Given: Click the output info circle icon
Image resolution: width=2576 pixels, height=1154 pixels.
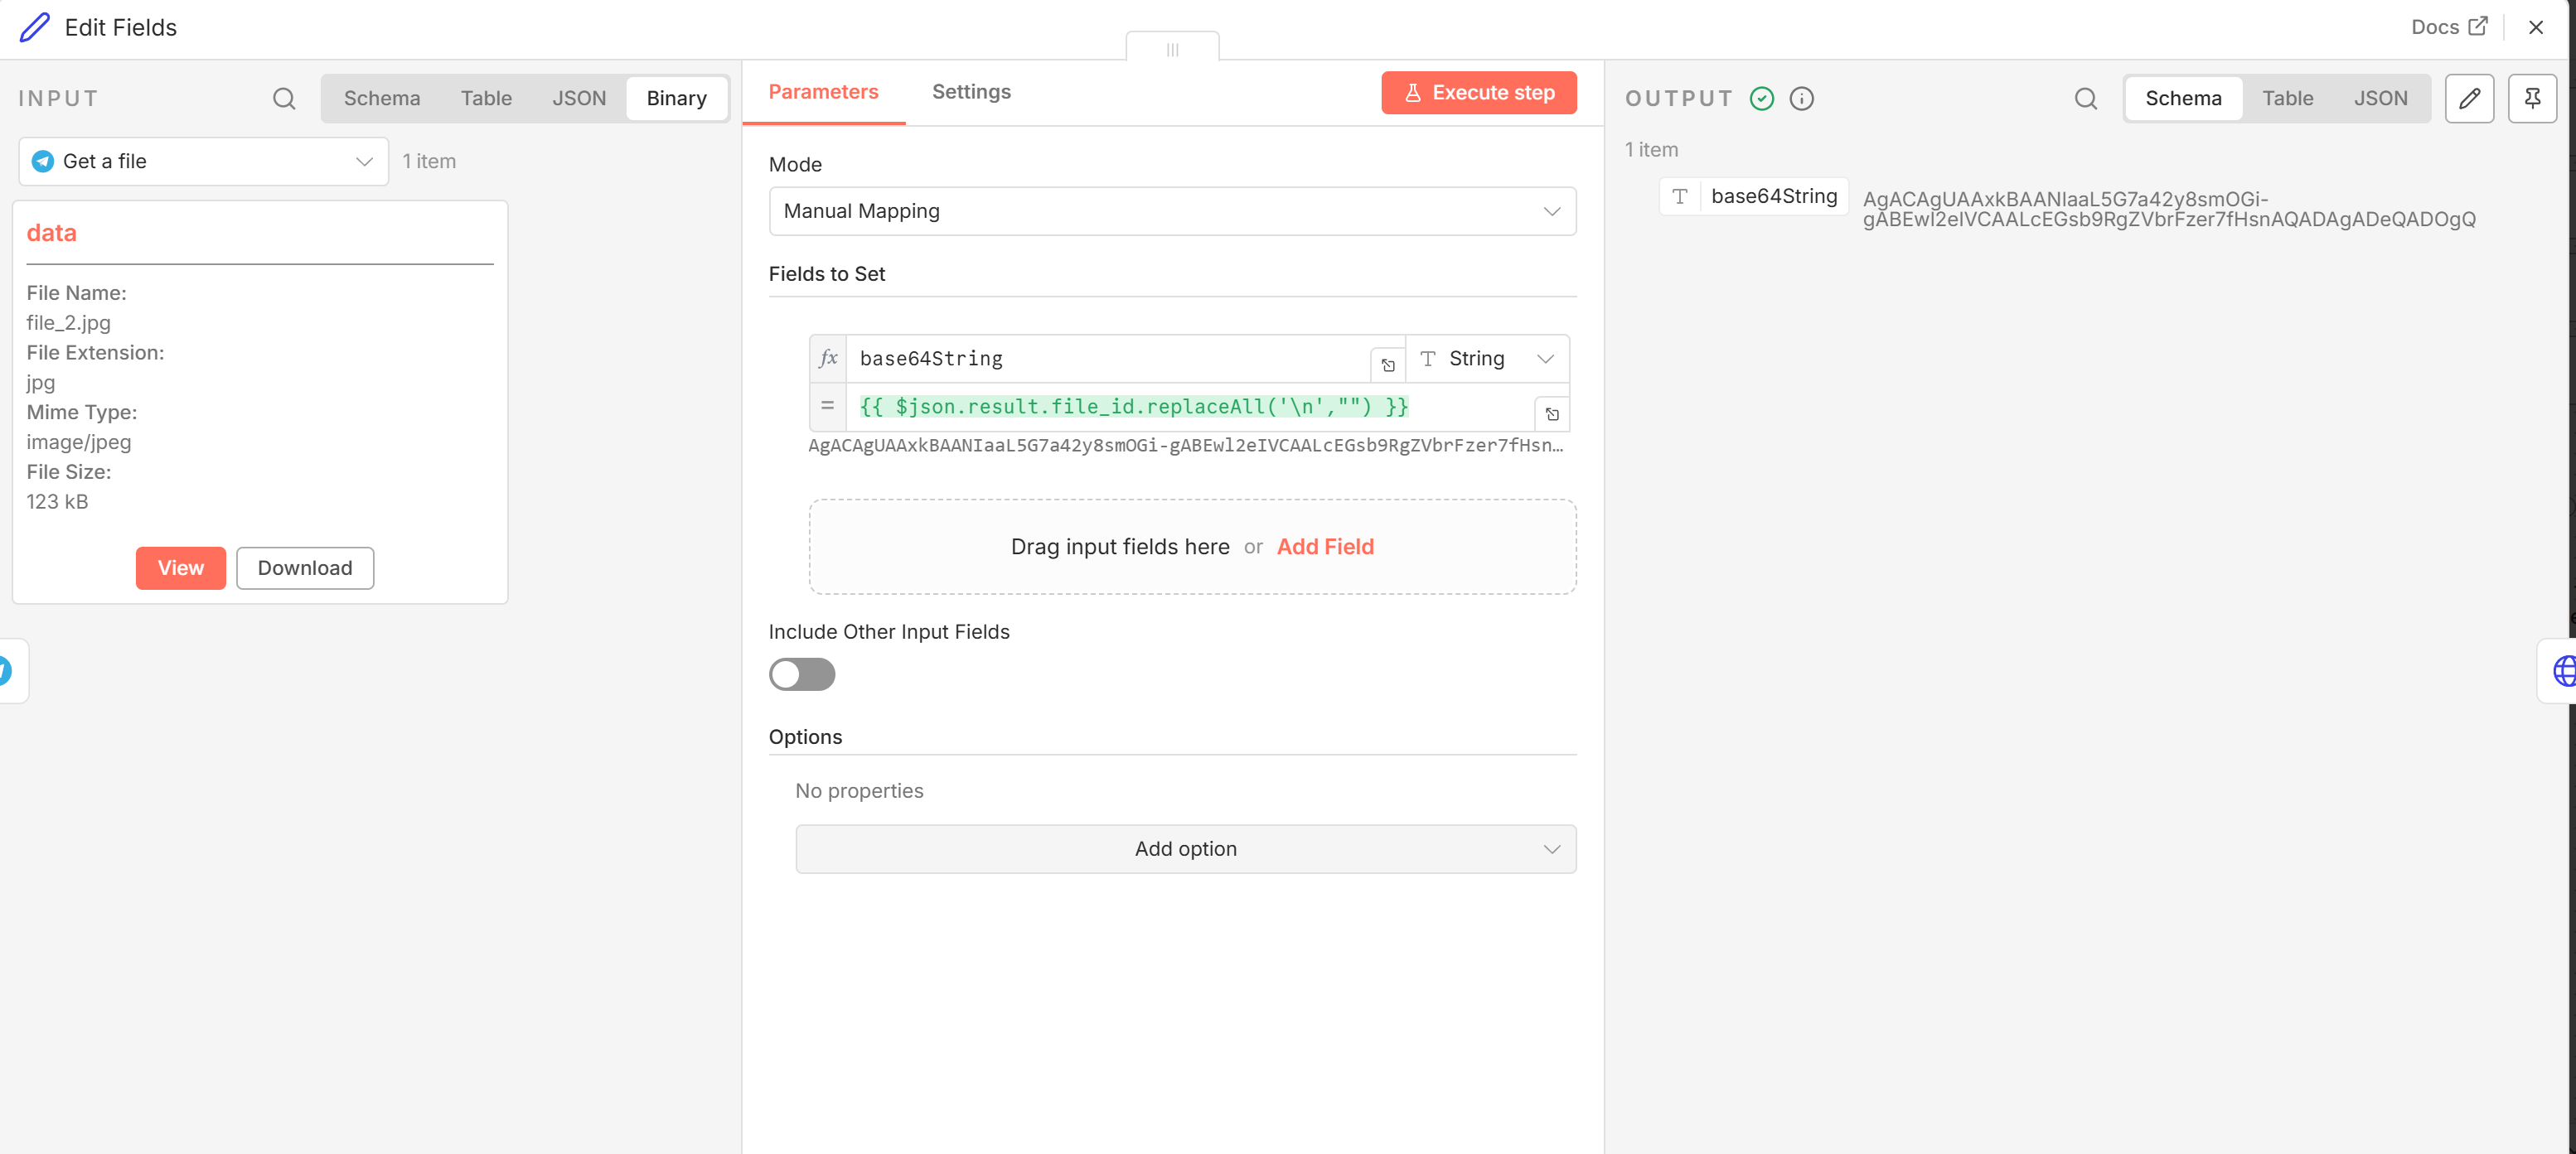Looking at the screenshot, I should pos(1801,98).
